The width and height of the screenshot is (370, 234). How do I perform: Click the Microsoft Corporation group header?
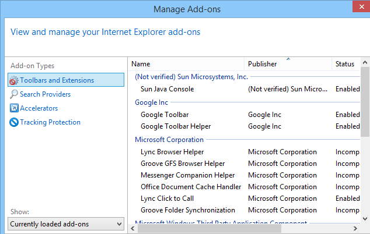[169, 140]
